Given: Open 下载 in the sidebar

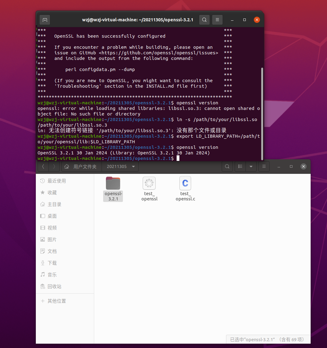Looking at the screenshot, I should [x=65, y=263].
